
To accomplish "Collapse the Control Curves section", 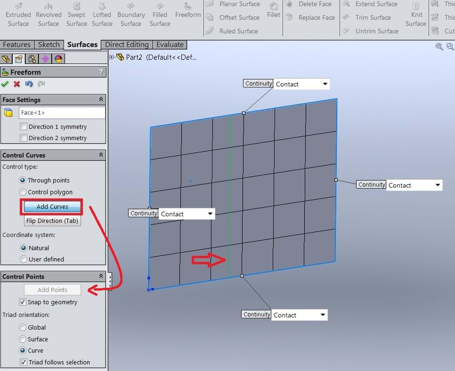I will coord(101,155).
